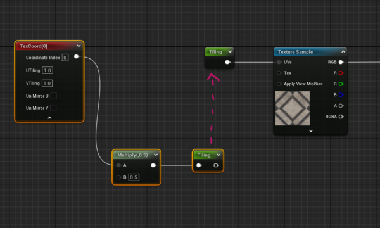This screenshot has height=228, width=380.
Task: Click the blue B channel output pin
Action: click(x=341, y=95)
